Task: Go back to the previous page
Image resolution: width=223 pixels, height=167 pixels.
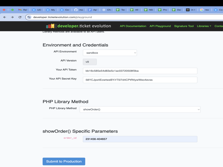Action: point(5,17)
